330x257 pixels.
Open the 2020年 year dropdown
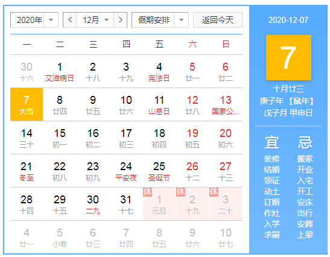tap(34, 20)
